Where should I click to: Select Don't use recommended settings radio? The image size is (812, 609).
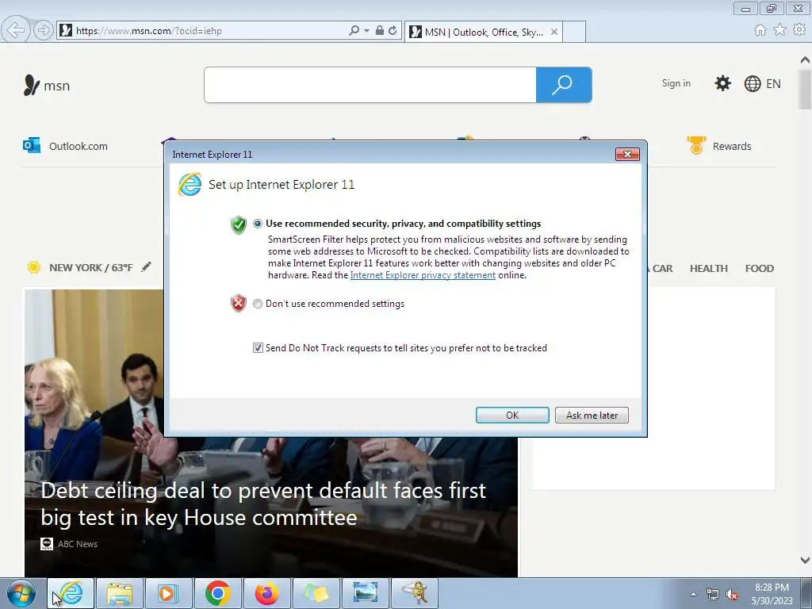tap(258, 304)
